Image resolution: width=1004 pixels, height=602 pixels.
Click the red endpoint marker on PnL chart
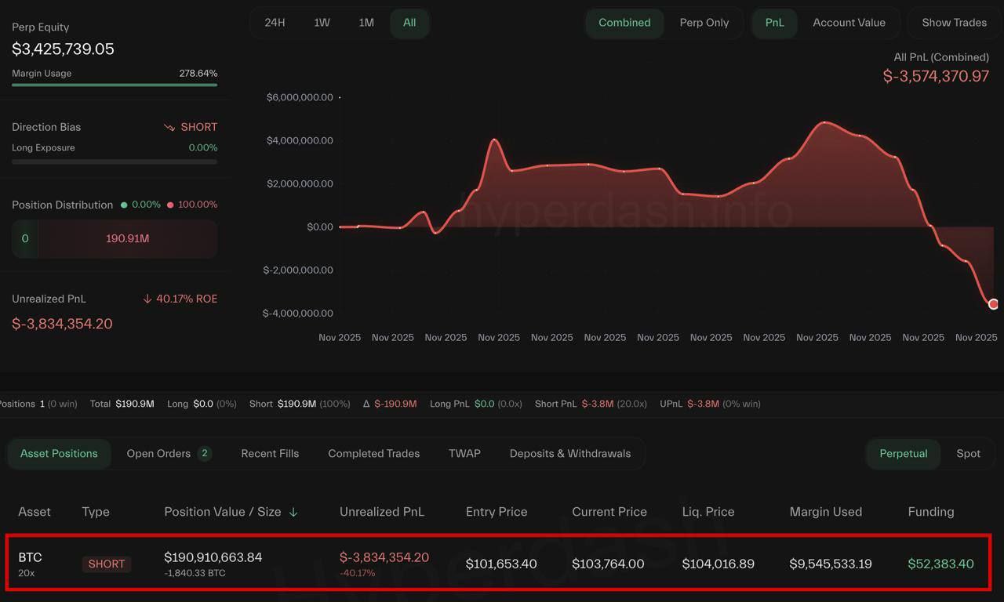[993, 304]
